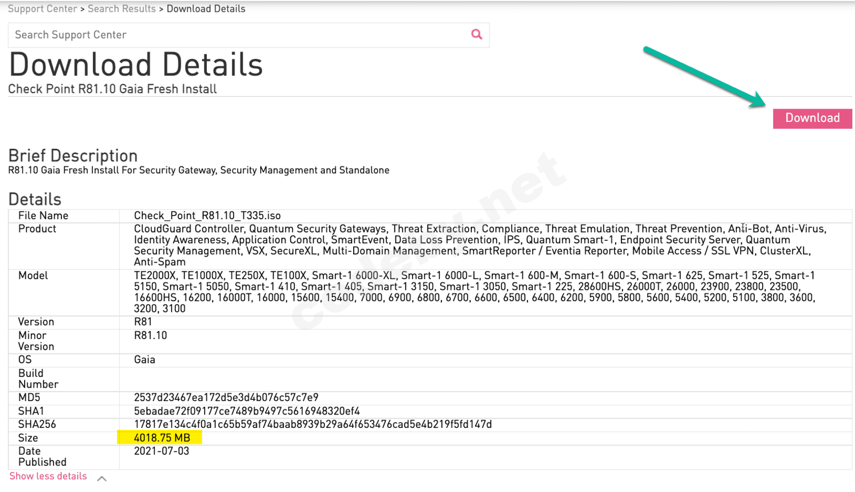This screenshot has width=855, height=492.
Task: Click the Date Published row label
Action: tap(42, 456)
